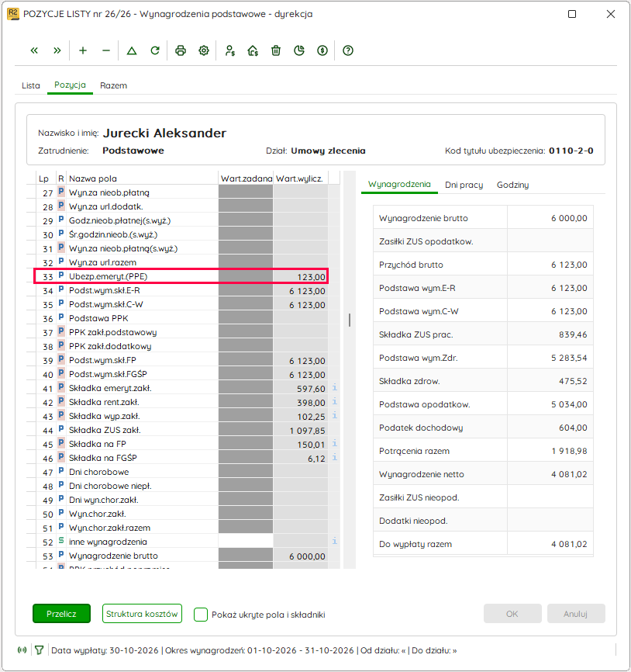Select the Składka ZUS zakł. row
The image size is (631, 672).
coord(181,430)
